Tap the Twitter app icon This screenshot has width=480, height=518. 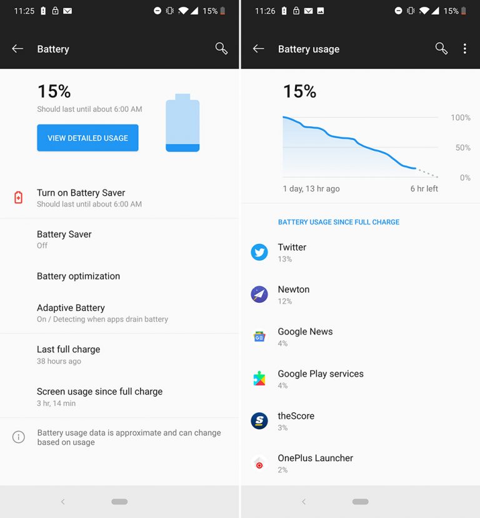[259, 252]
